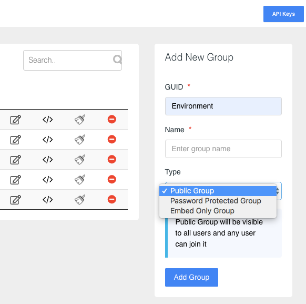Delete the fourth row with red minus icon
This screenshot has width=306, height=304.
pos(112,179)
